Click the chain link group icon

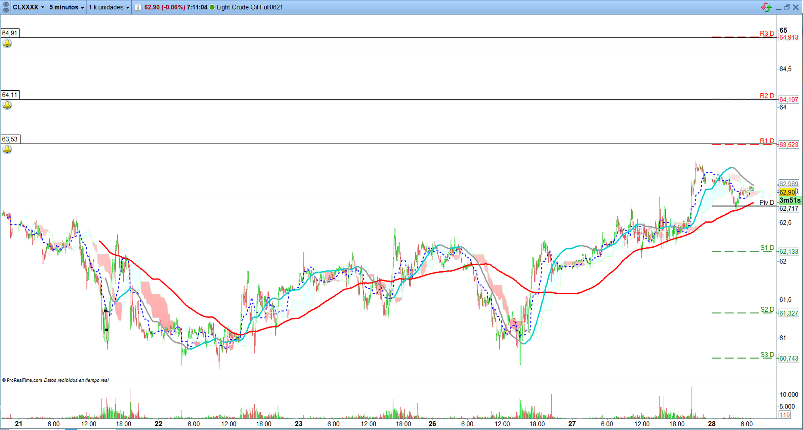coord(6,7)
